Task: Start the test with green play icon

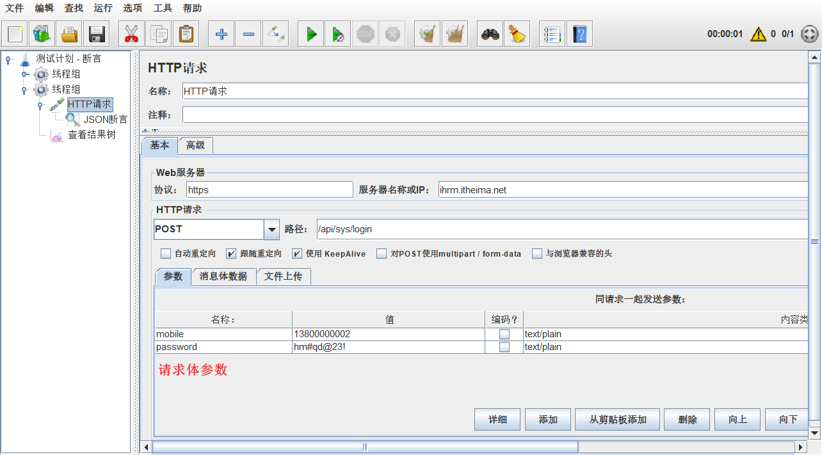Action: [x=310, y=33]
